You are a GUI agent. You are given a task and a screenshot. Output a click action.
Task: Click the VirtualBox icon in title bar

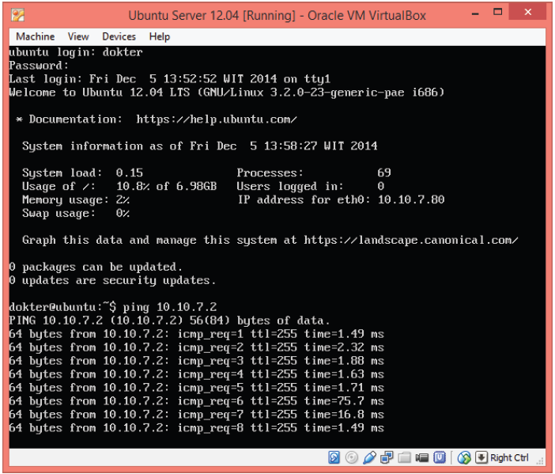[x=17, y=15]
